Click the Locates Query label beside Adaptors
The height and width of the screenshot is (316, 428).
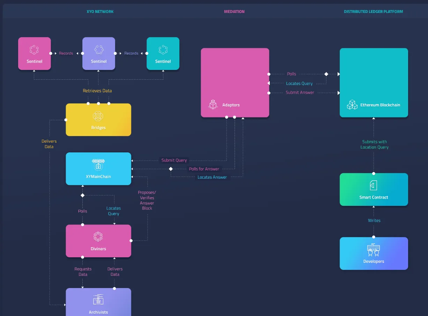(300, 84)
